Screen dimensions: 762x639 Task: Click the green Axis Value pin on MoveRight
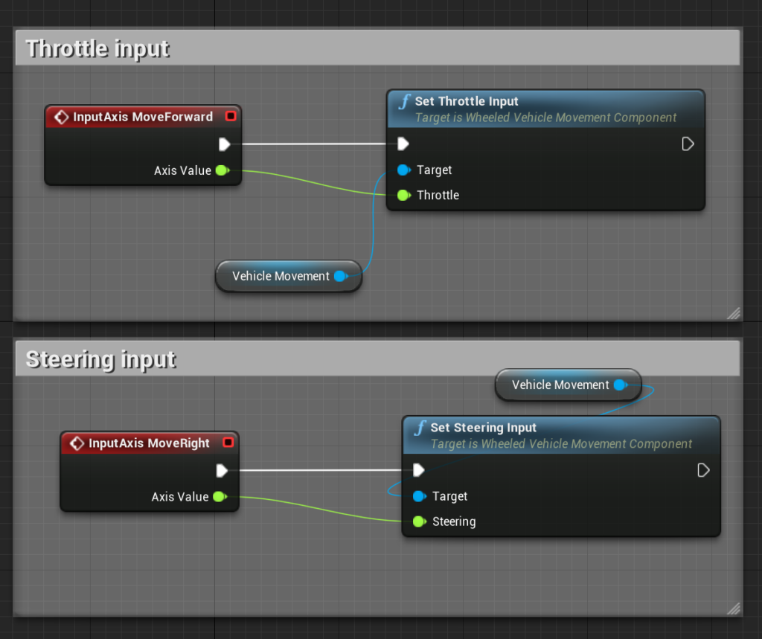(x=220, y=497)
